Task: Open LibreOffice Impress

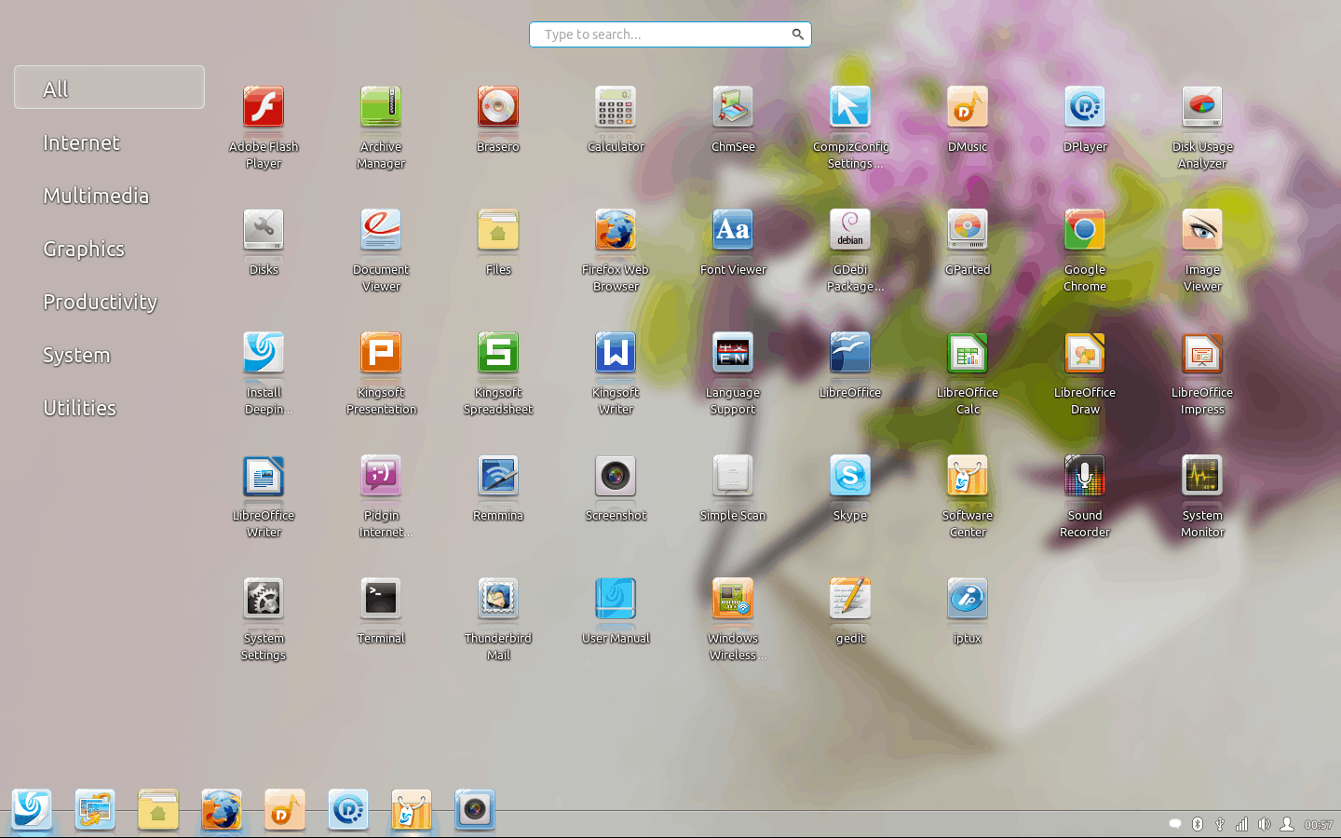Action: point(1202,353)
